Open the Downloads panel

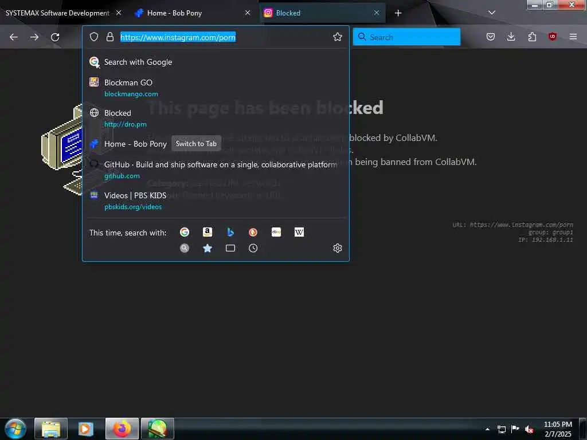coord(511,37)
